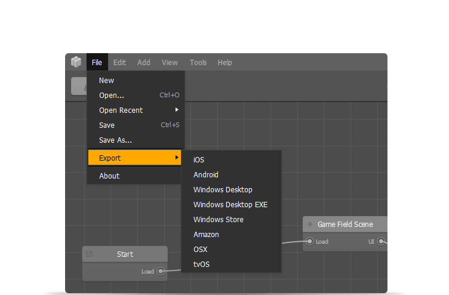Open the View menu
The width and height of the screenshot is (449, 295).
pyautogui.click(x=170, y=62)
